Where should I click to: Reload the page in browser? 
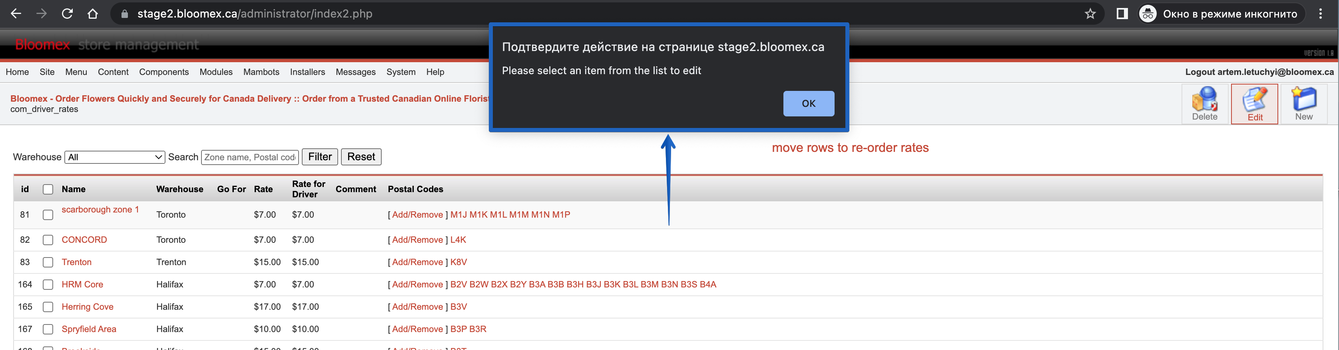67,14
